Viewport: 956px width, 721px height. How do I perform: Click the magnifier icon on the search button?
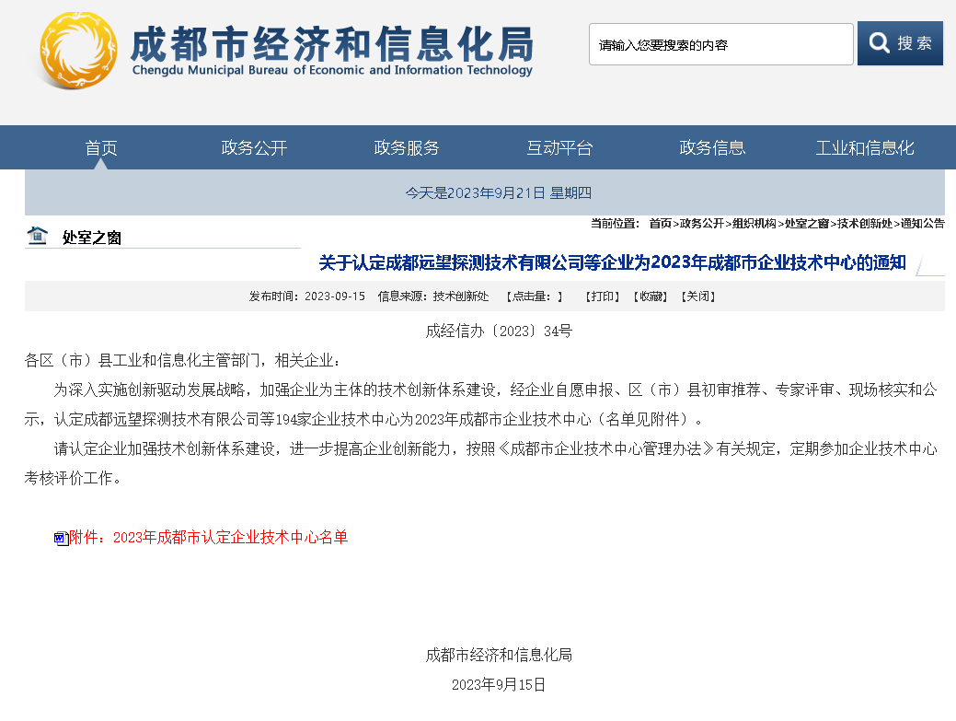click(880, 42)
